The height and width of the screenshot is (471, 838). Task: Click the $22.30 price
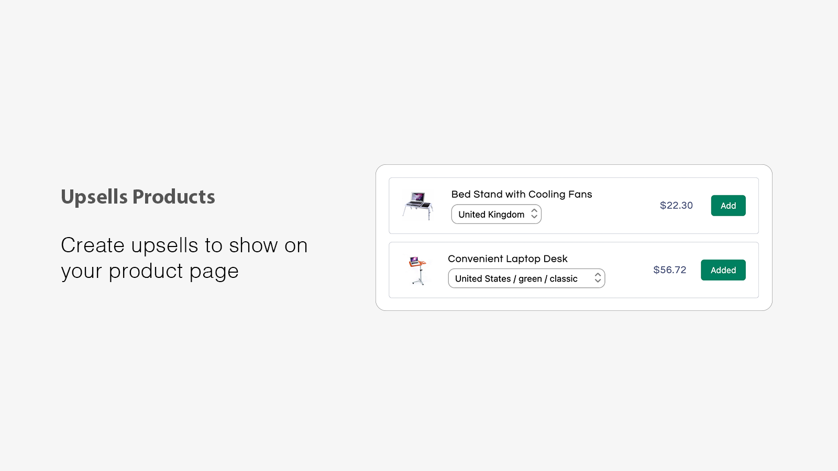pyautogui.click(x=676, y=206)
